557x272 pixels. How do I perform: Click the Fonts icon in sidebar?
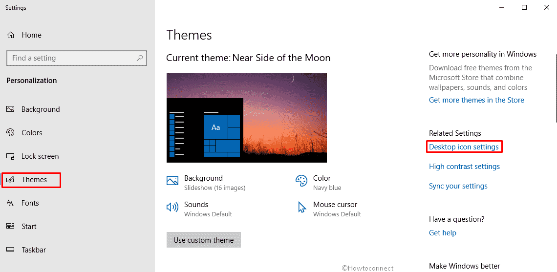(10, 203)
